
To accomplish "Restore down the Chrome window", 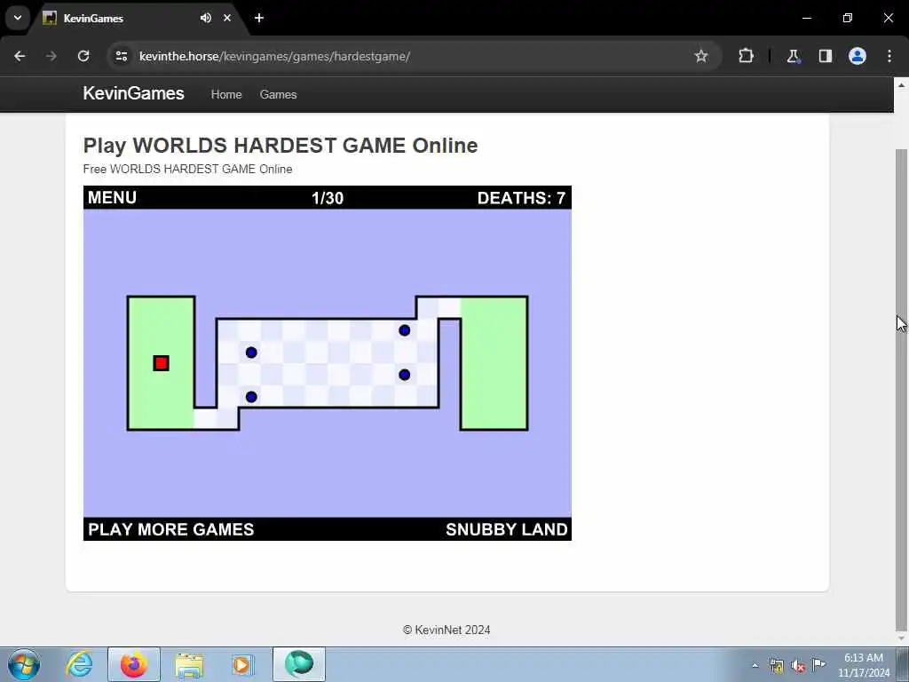I will 848,18.
